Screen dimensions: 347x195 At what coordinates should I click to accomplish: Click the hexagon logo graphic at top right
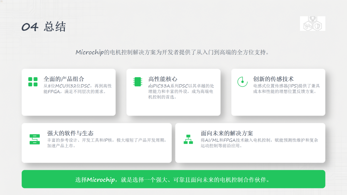[x=312, y=24]
